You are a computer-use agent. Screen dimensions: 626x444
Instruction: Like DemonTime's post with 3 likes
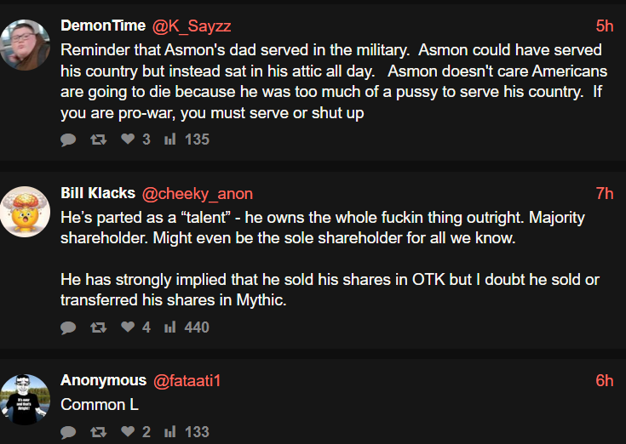tap(128, 139)
